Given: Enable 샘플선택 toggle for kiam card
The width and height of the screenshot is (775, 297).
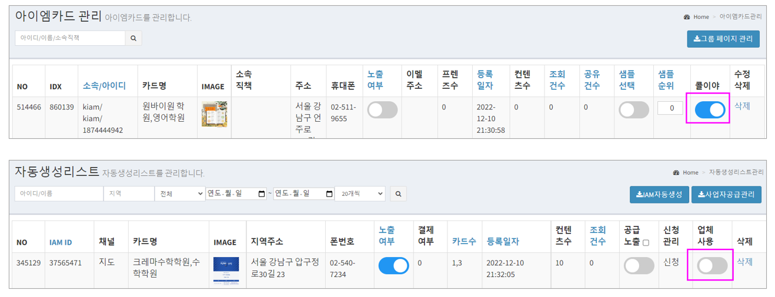Looking at the screenshot, I should pyautogui.click(x=634, y=110).
